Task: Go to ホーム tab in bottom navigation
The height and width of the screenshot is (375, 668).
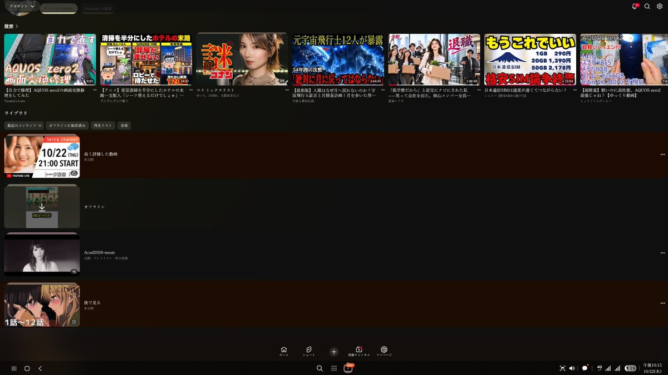Action: click(x=284, y=351)
